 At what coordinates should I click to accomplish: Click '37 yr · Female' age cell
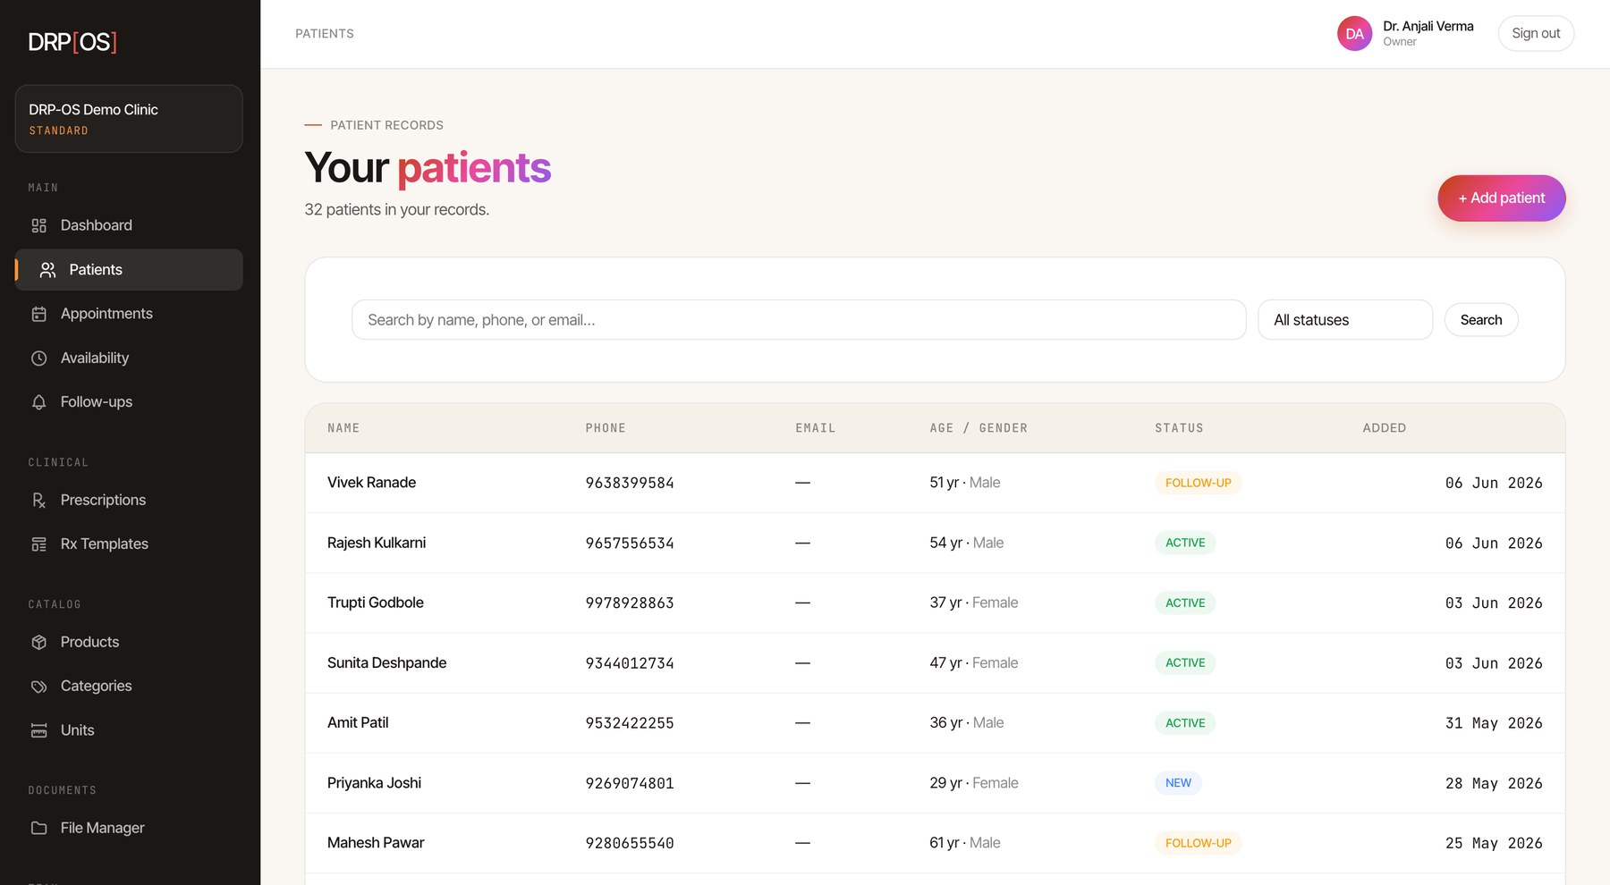tap(973, 603)
